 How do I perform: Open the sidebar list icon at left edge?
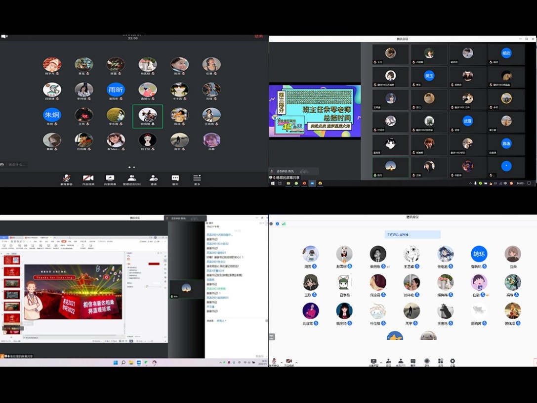[272, 337]
